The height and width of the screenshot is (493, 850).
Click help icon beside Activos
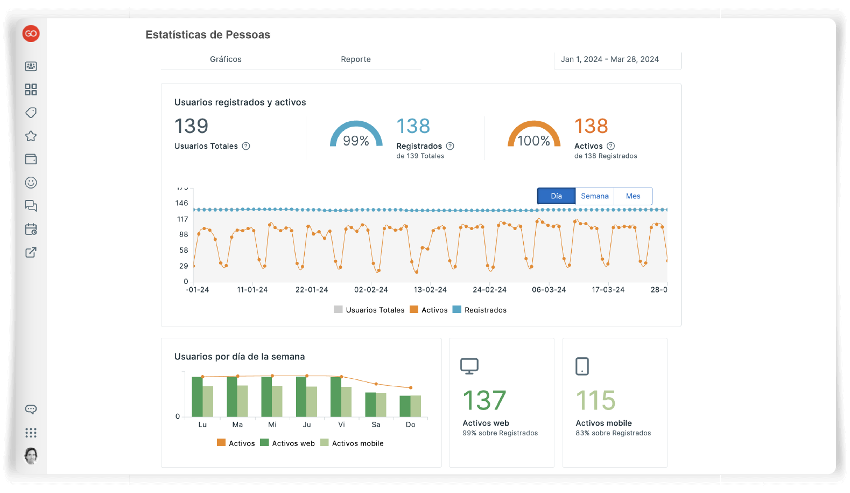[x=610, y=146]
